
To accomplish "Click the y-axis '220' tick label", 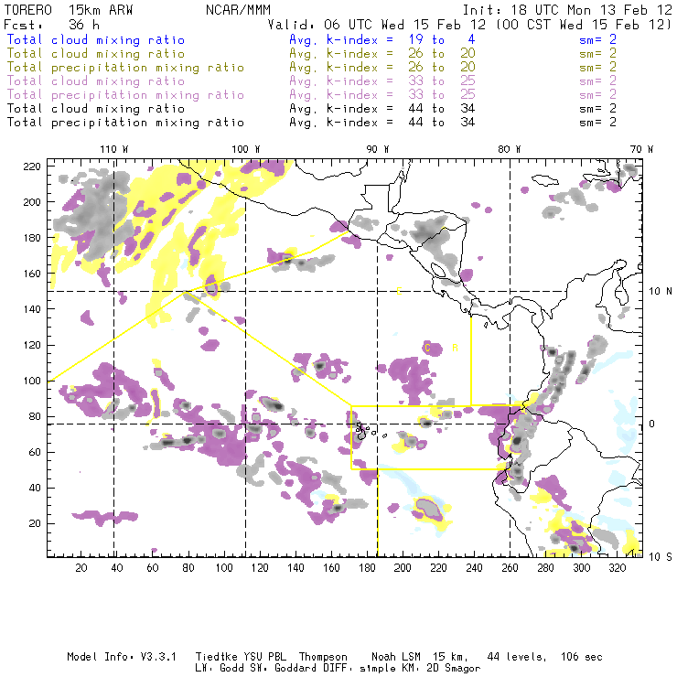I will (32, 167).
